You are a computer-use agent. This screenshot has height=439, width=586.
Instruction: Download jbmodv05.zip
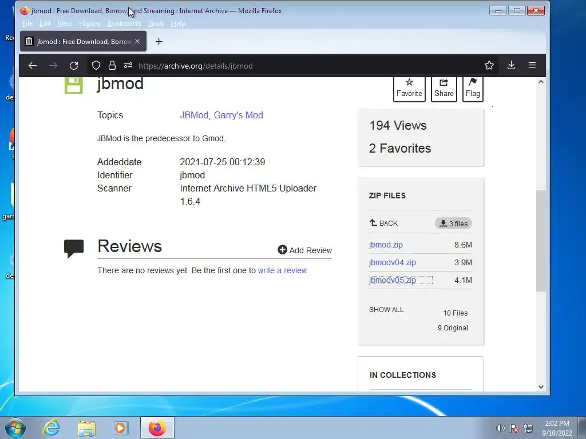(x=393, y=280)
